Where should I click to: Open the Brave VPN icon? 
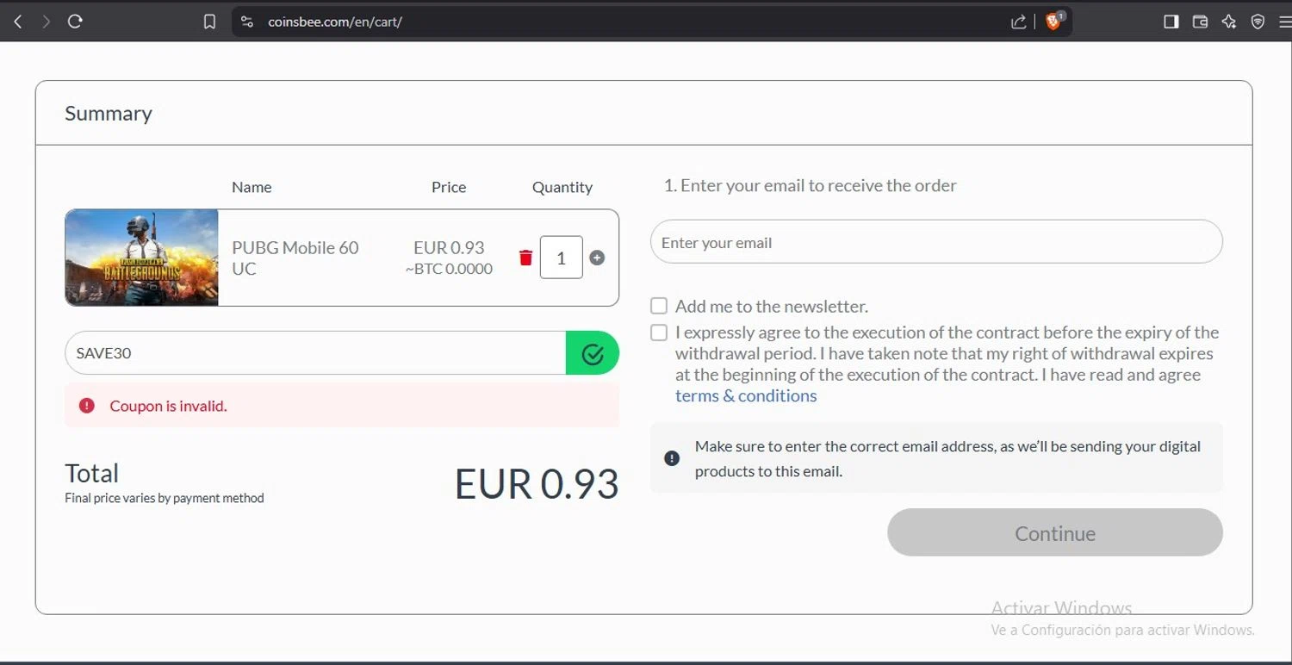(x=1258, y=22)
